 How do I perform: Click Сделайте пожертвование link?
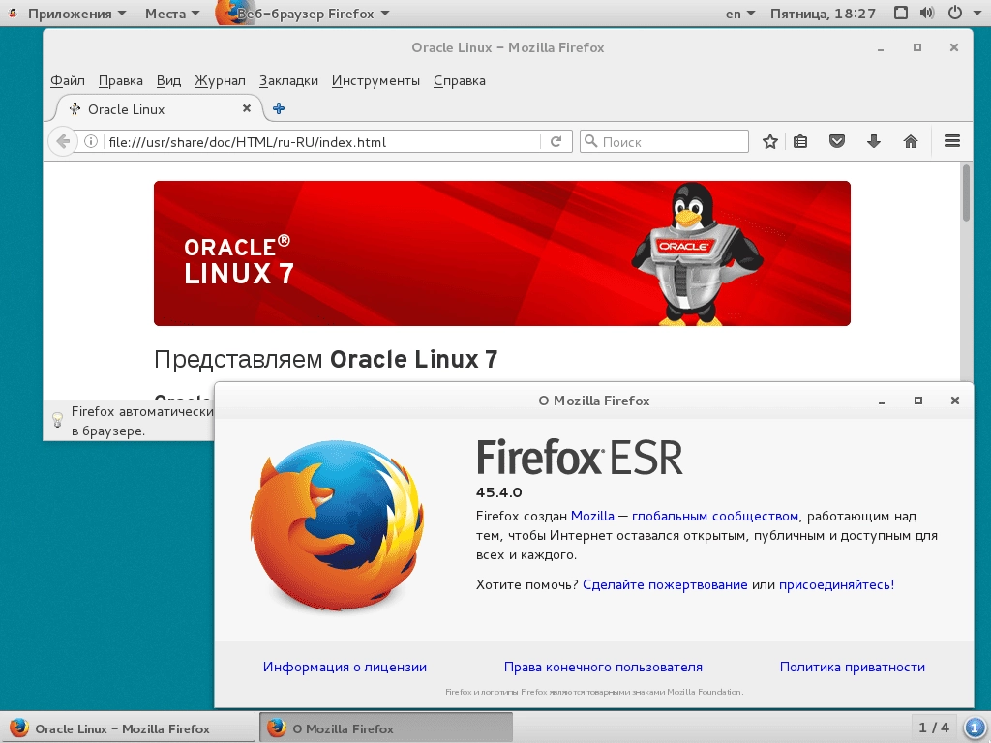[x=665, y=584]
